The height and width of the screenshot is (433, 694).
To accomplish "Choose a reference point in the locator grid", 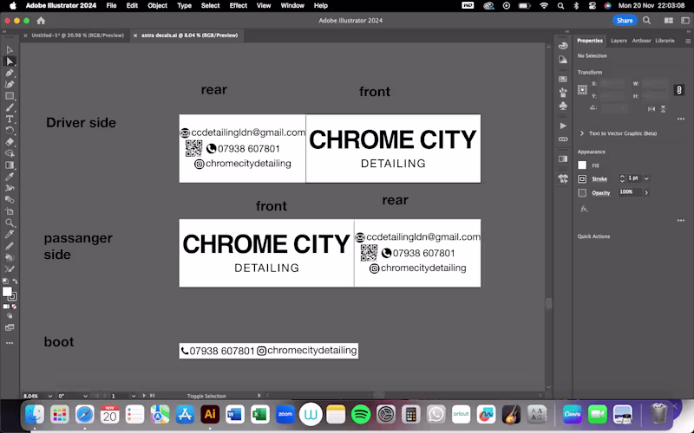I will (582, 90).
